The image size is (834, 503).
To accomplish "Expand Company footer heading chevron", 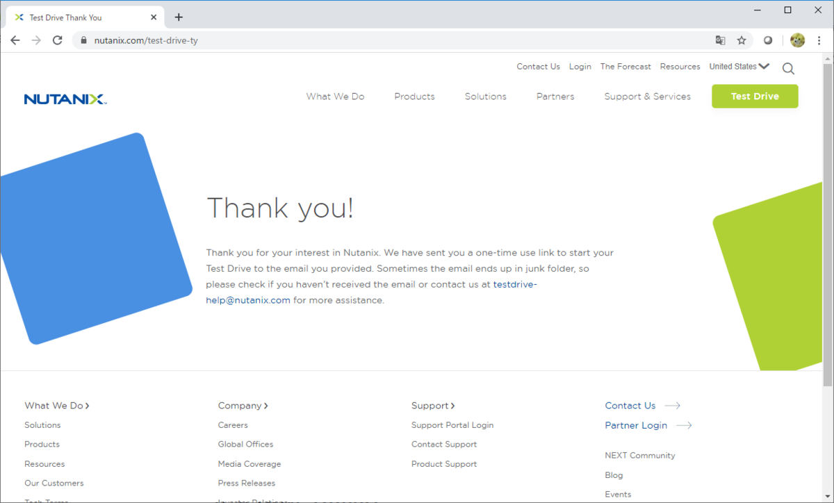I will [x=266, y=406].
